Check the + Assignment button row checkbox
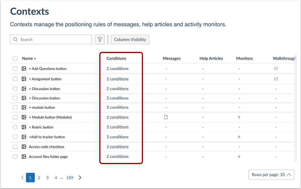Image resolution: width=301 pixels, height=189 pixels. click(x=15, y=79)
